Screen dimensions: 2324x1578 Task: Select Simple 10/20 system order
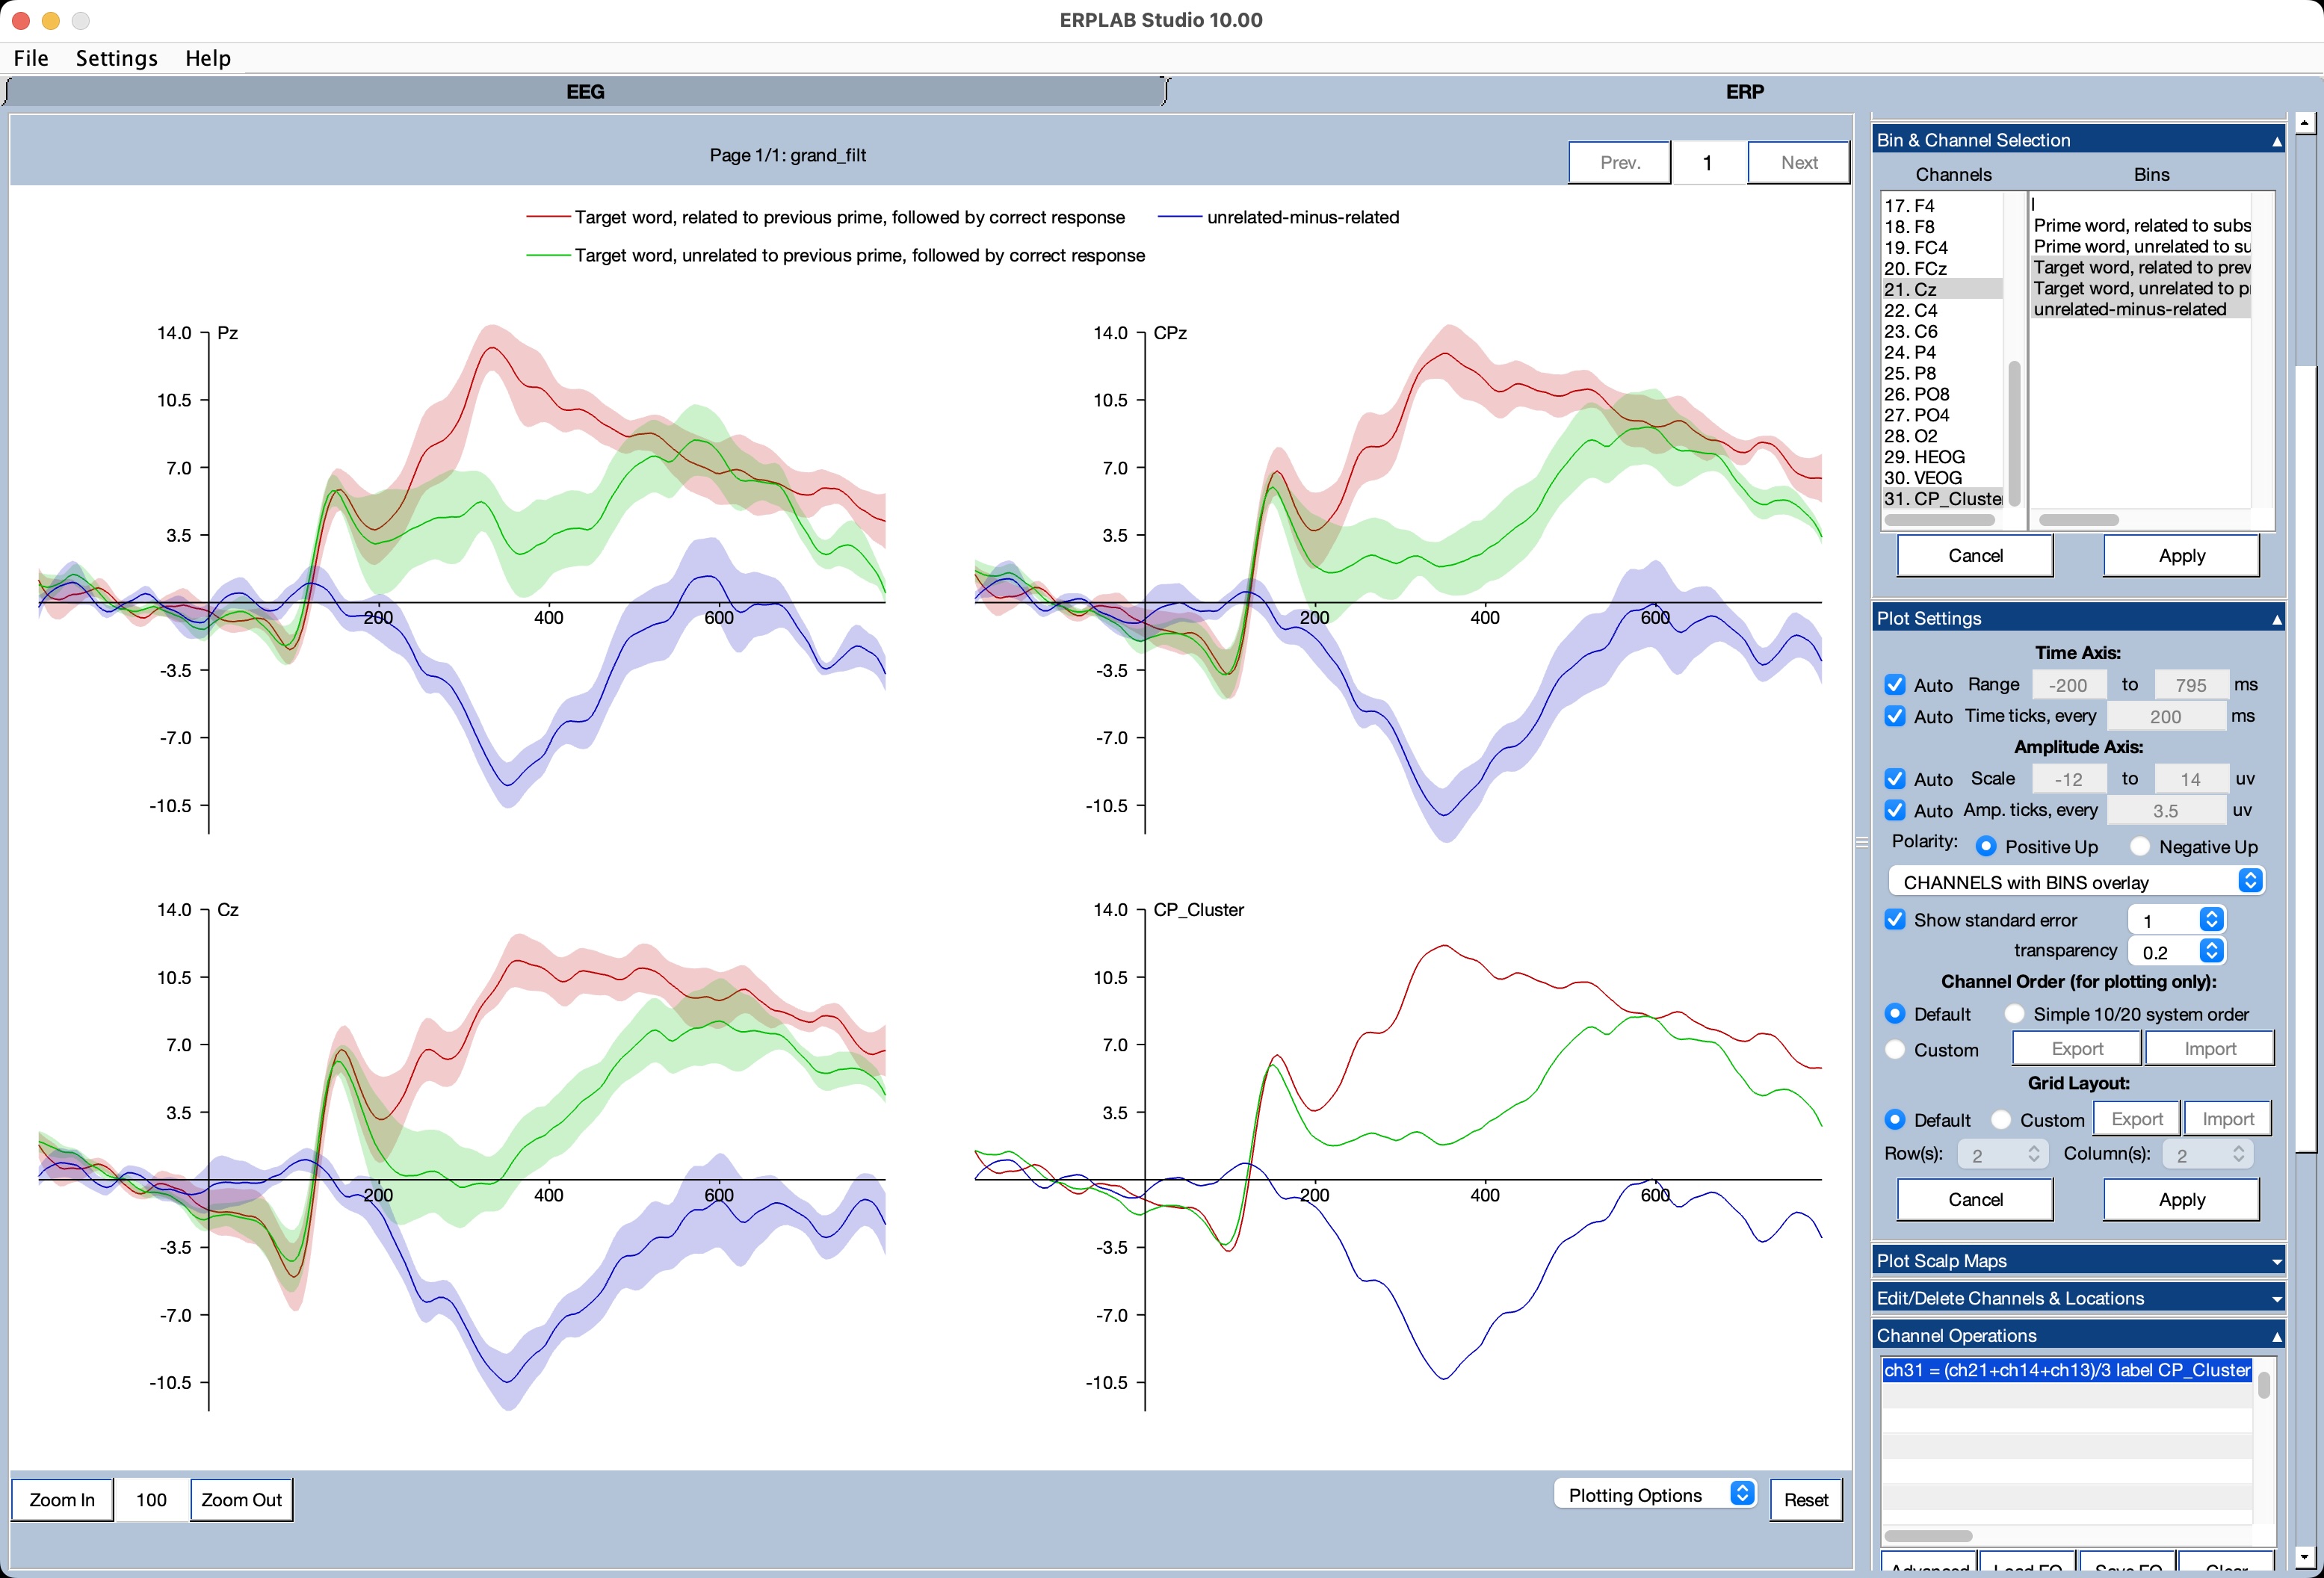tap(2014, 1014)
